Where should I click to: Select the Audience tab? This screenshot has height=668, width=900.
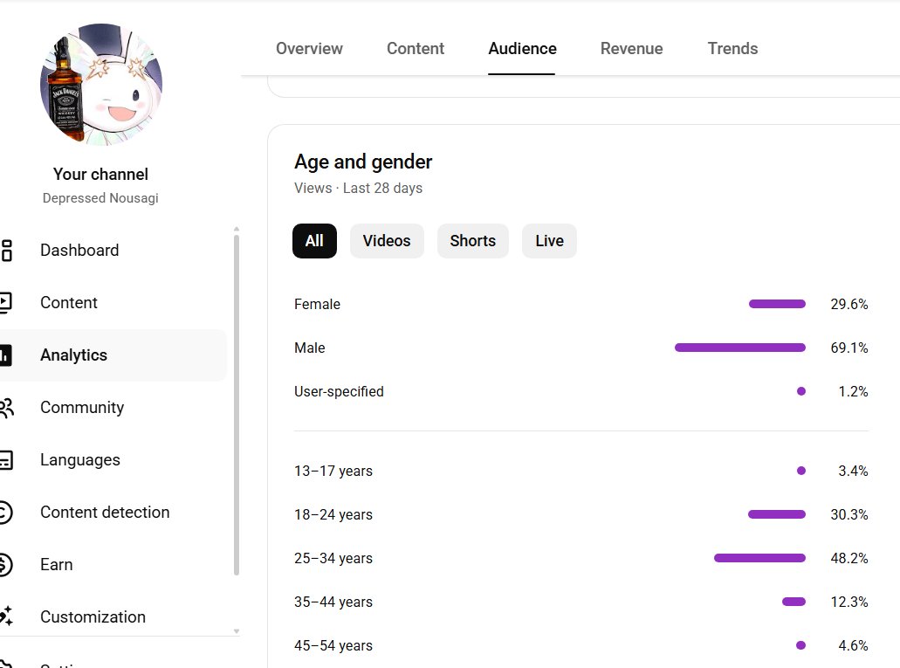(x=522, y=48)
